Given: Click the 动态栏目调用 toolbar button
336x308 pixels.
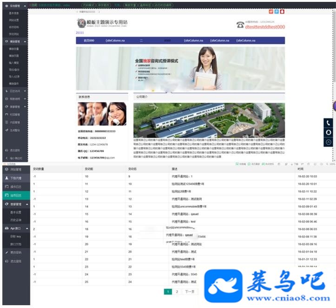Looking at the screenshot, I should tap(164, 5).
